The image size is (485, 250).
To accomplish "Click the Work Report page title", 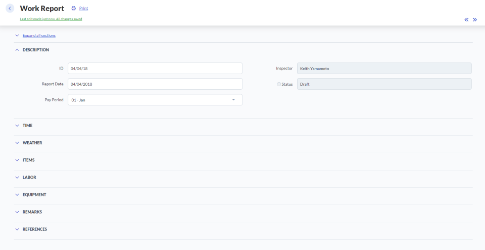I will click(x=42, y=9).
